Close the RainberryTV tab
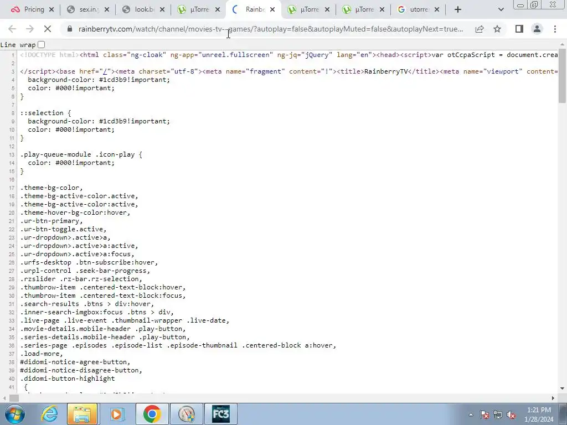 point(272,10)
